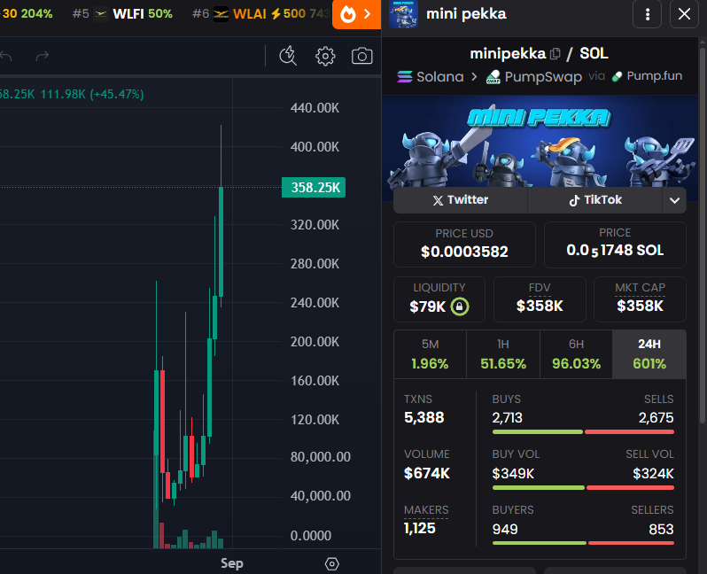Click the LIQUIDITY $79K box
This screenshot has width=707, height=574.
point(439,299)
